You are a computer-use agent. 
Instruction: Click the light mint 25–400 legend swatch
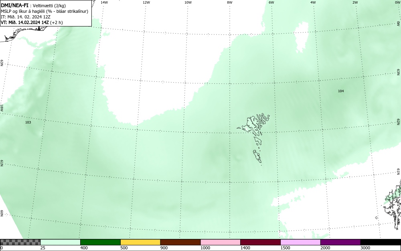61,242
